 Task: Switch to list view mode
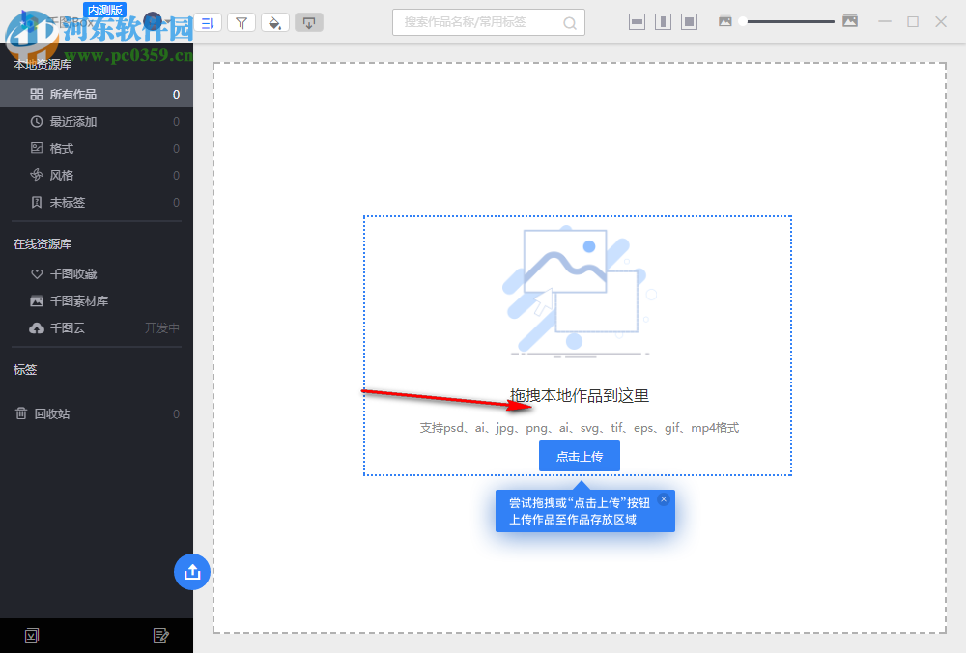[637, 20]
